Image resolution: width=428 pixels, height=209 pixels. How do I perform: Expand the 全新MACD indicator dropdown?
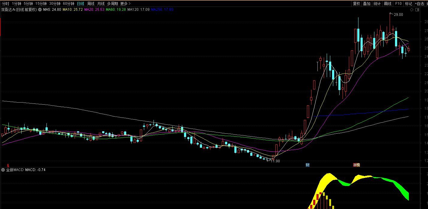coord(3,170)
